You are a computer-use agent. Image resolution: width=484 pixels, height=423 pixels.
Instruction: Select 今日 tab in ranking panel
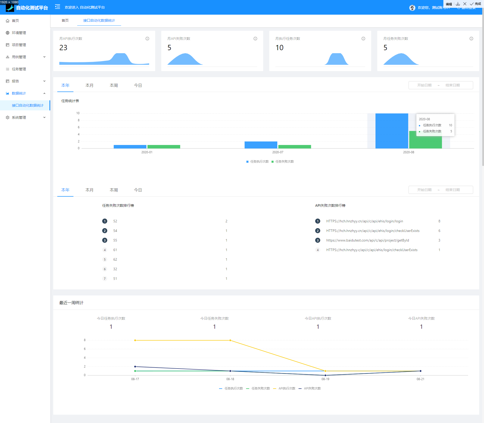[138, 190]
